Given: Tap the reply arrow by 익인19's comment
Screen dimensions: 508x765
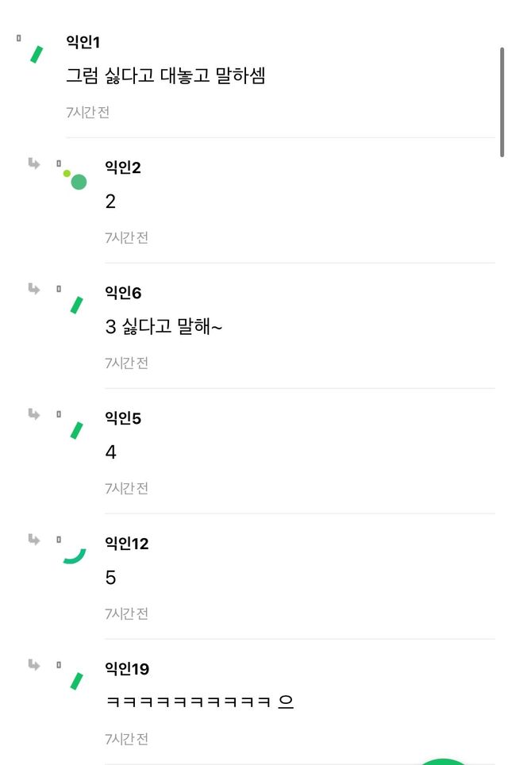Looking at the screenshot, I should click(34, 665).
